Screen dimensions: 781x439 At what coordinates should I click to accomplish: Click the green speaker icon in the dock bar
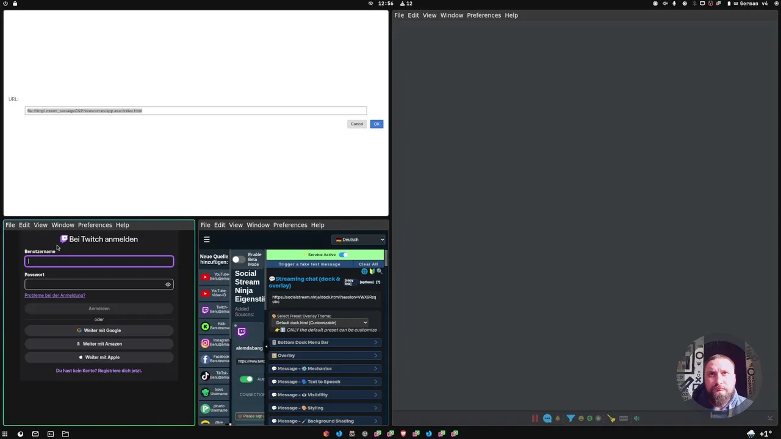[x=636, y=418]
